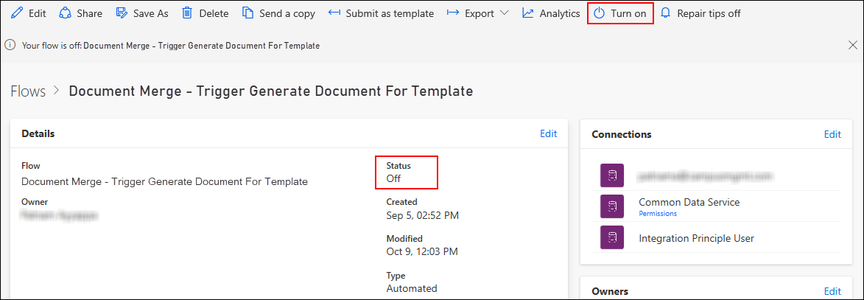Click the Delete trash can icon
Image resolution: width=864 pixels, height=300 pixels.
pyautogui.click(x=188, y=13)
